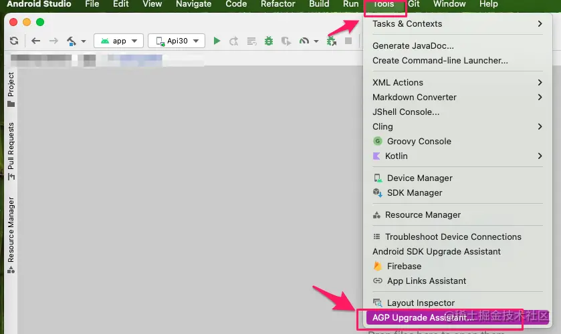The image size is (561, 334).
Task: Open the Api30 device selector dropdown
Action: (177, 41)
